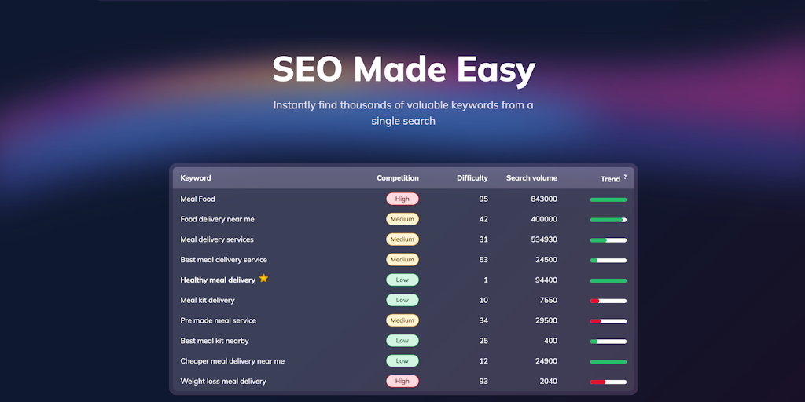The width and height of the screenshot is (805, 402).
Task: Click the red trend bar for Meal kit delivery
Action: coord(608,301)
